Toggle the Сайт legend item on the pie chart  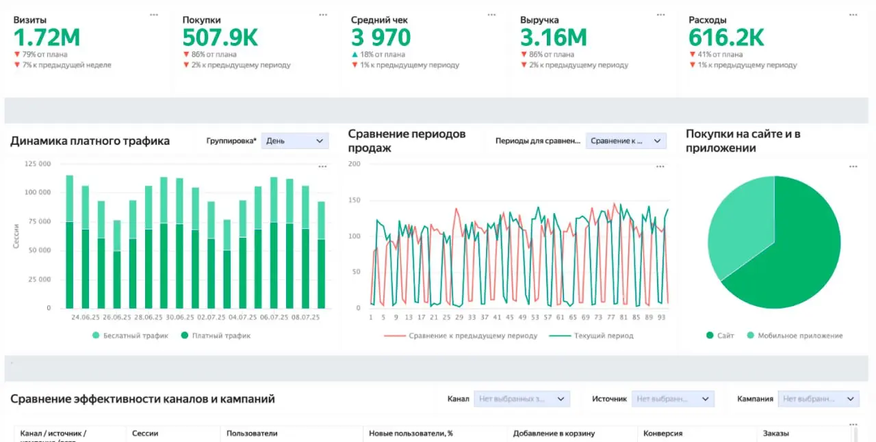coord(720,335)
